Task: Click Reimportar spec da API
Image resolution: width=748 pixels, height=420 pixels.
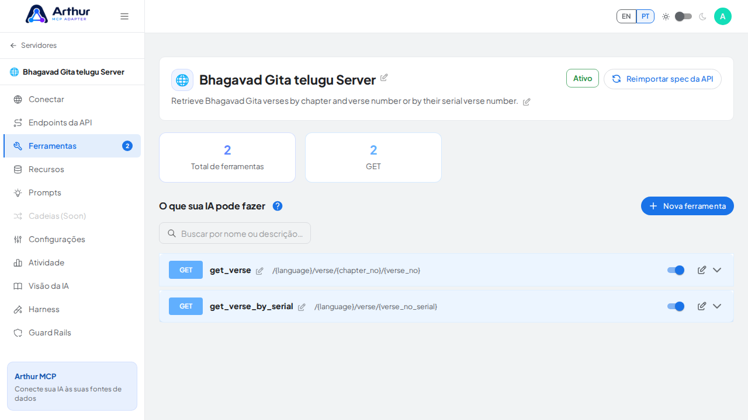Action: (663, 79)
